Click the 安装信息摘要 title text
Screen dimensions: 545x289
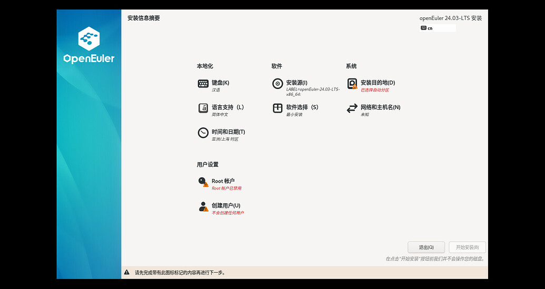[144, 18]
